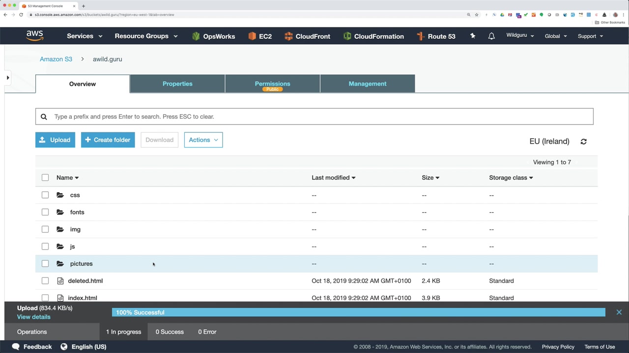
Task: Click the AWS logo home icon
Action: pyautogui.click(x=35, y=36)
